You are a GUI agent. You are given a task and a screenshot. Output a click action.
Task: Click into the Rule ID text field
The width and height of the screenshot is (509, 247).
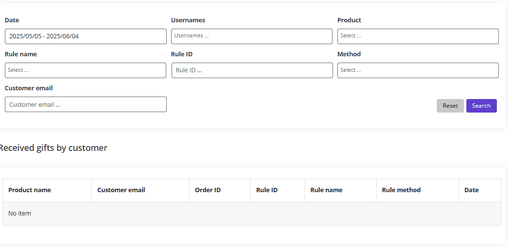[x=252, y=70]
